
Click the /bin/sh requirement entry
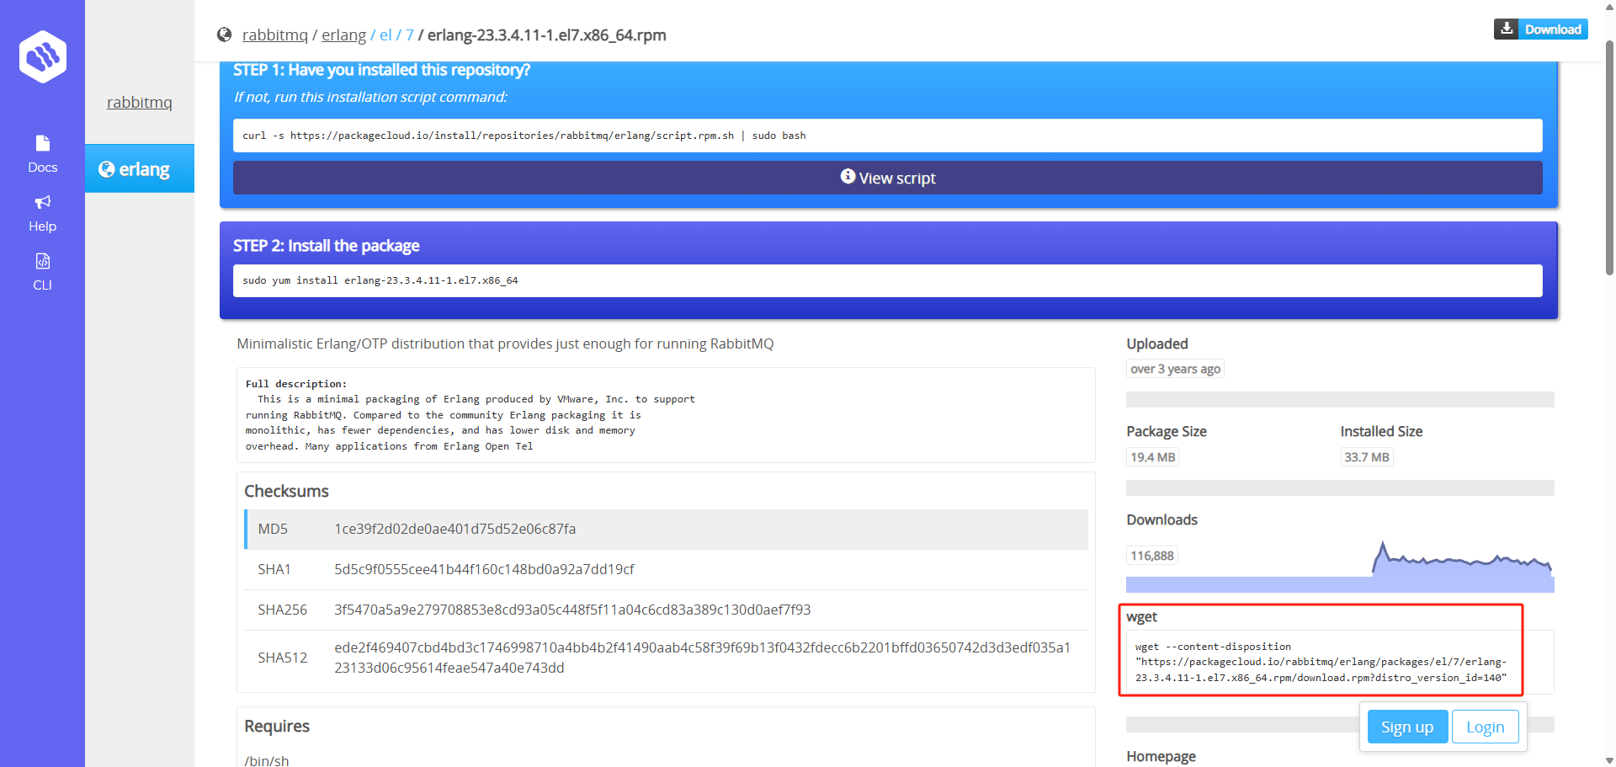(267, 760)
